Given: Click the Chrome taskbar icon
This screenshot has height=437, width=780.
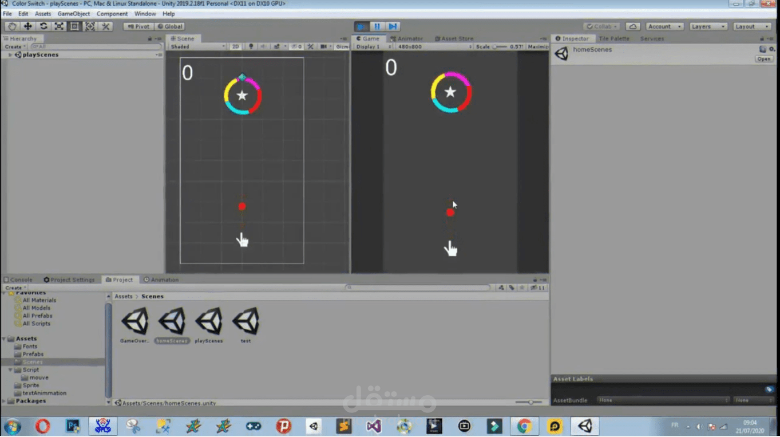Looking at the screenshot, I should click(524, 426).
